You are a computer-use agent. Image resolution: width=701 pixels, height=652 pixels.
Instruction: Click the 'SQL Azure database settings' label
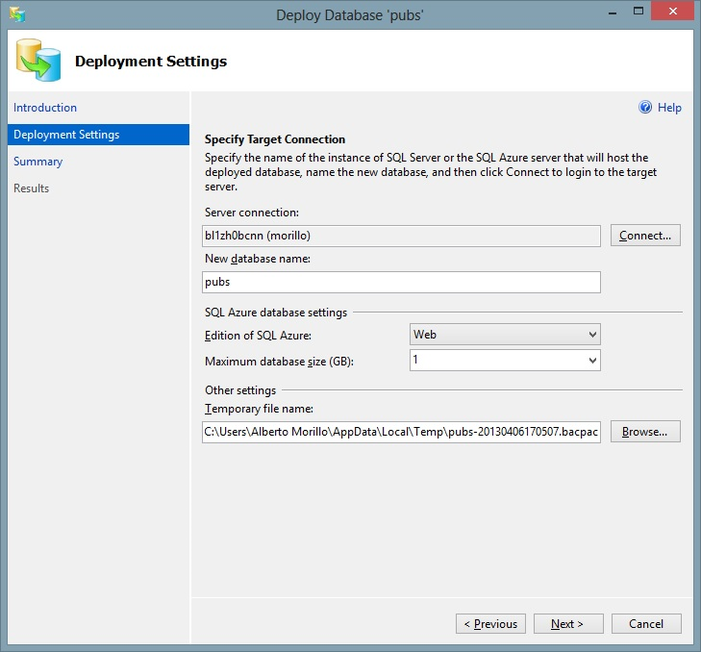(x=276, y=313)
